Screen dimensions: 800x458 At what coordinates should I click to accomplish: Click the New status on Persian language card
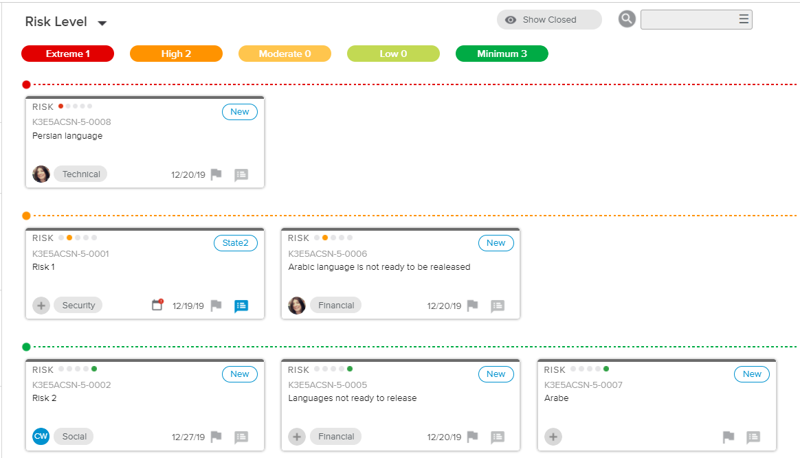coord(239,112)
